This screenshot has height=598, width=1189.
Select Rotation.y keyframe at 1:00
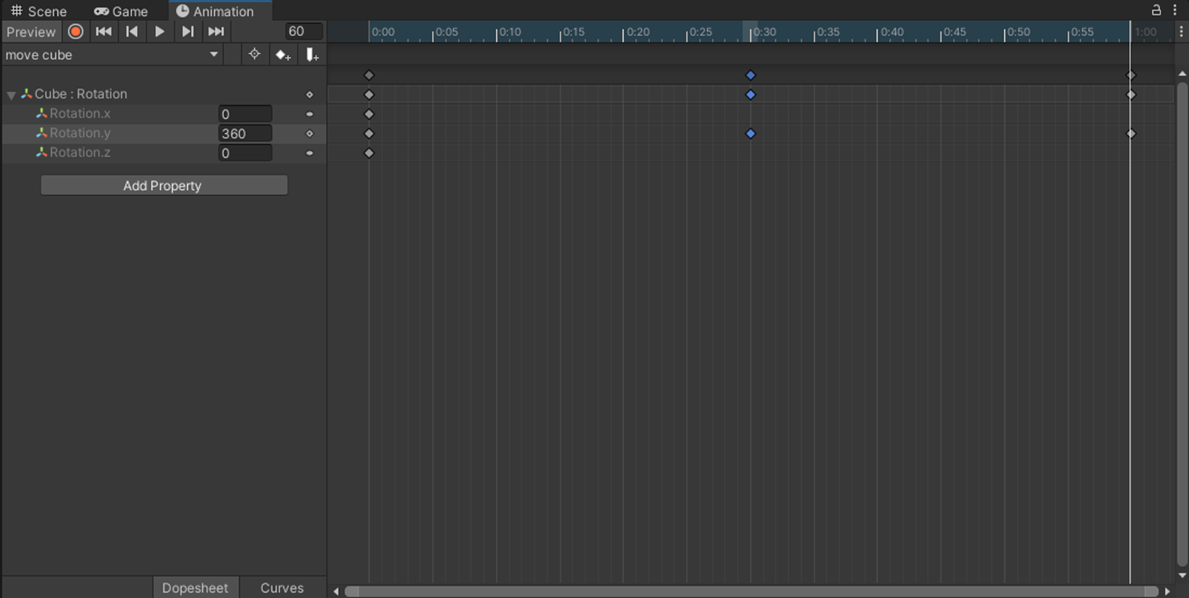click(1131, 134)
